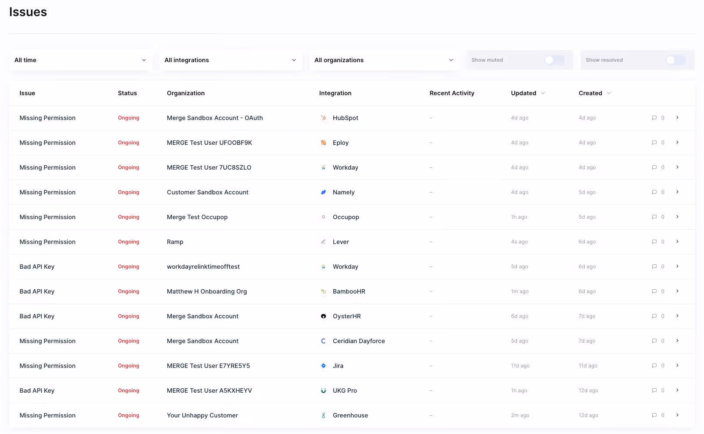Click the Lever integration logo
Screen dimensions: 704x434
click(323, 242)
